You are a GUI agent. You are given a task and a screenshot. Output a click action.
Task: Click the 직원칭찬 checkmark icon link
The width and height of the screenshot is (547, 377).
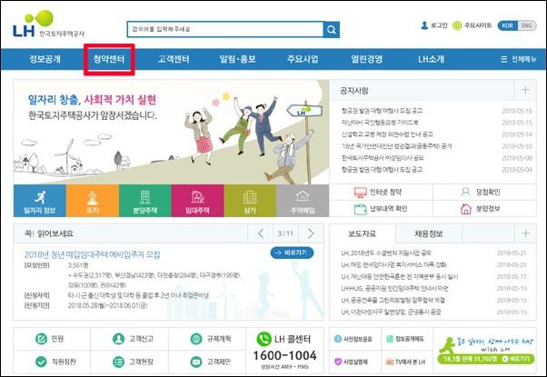[x=55, y=362]
